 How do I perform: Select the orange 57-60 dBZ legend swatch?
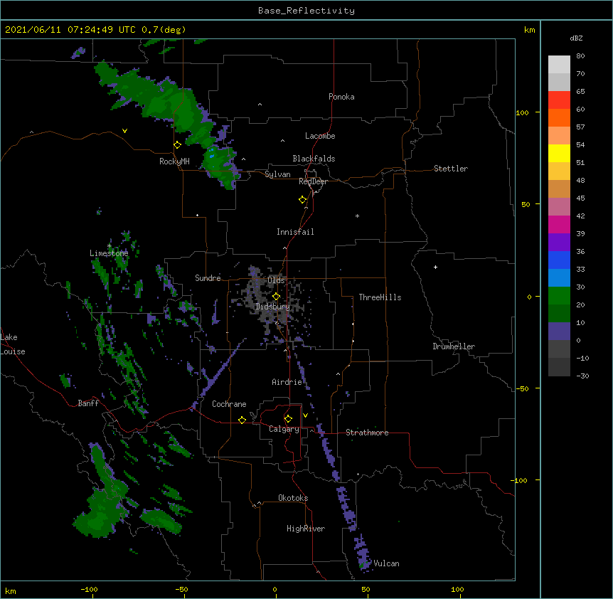coord(559,117)
